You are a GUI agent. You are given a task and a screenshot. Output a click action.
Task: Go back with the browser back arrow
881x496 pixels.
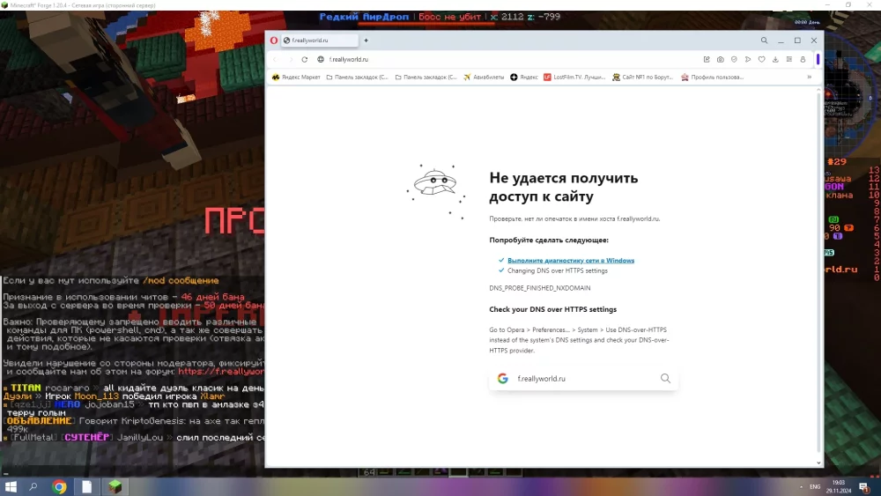275,60
